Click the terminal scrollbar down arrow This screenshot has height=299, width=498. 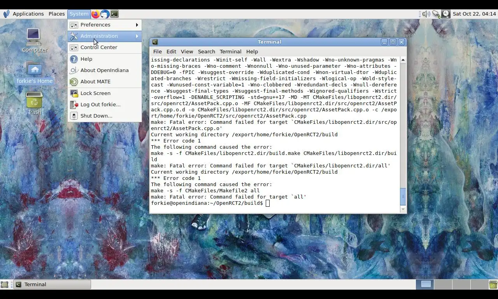coord(403,209)
